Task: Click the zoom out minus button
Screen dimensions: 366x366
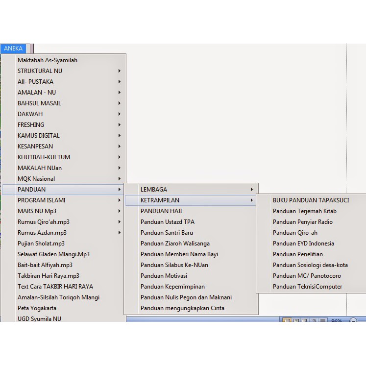Action: (354, 321)
